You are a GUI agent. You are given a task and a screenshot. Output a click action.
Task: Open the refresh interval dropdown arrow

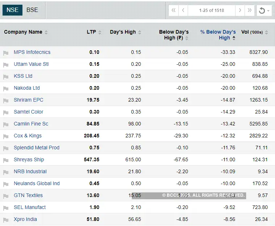click(268, 11)
